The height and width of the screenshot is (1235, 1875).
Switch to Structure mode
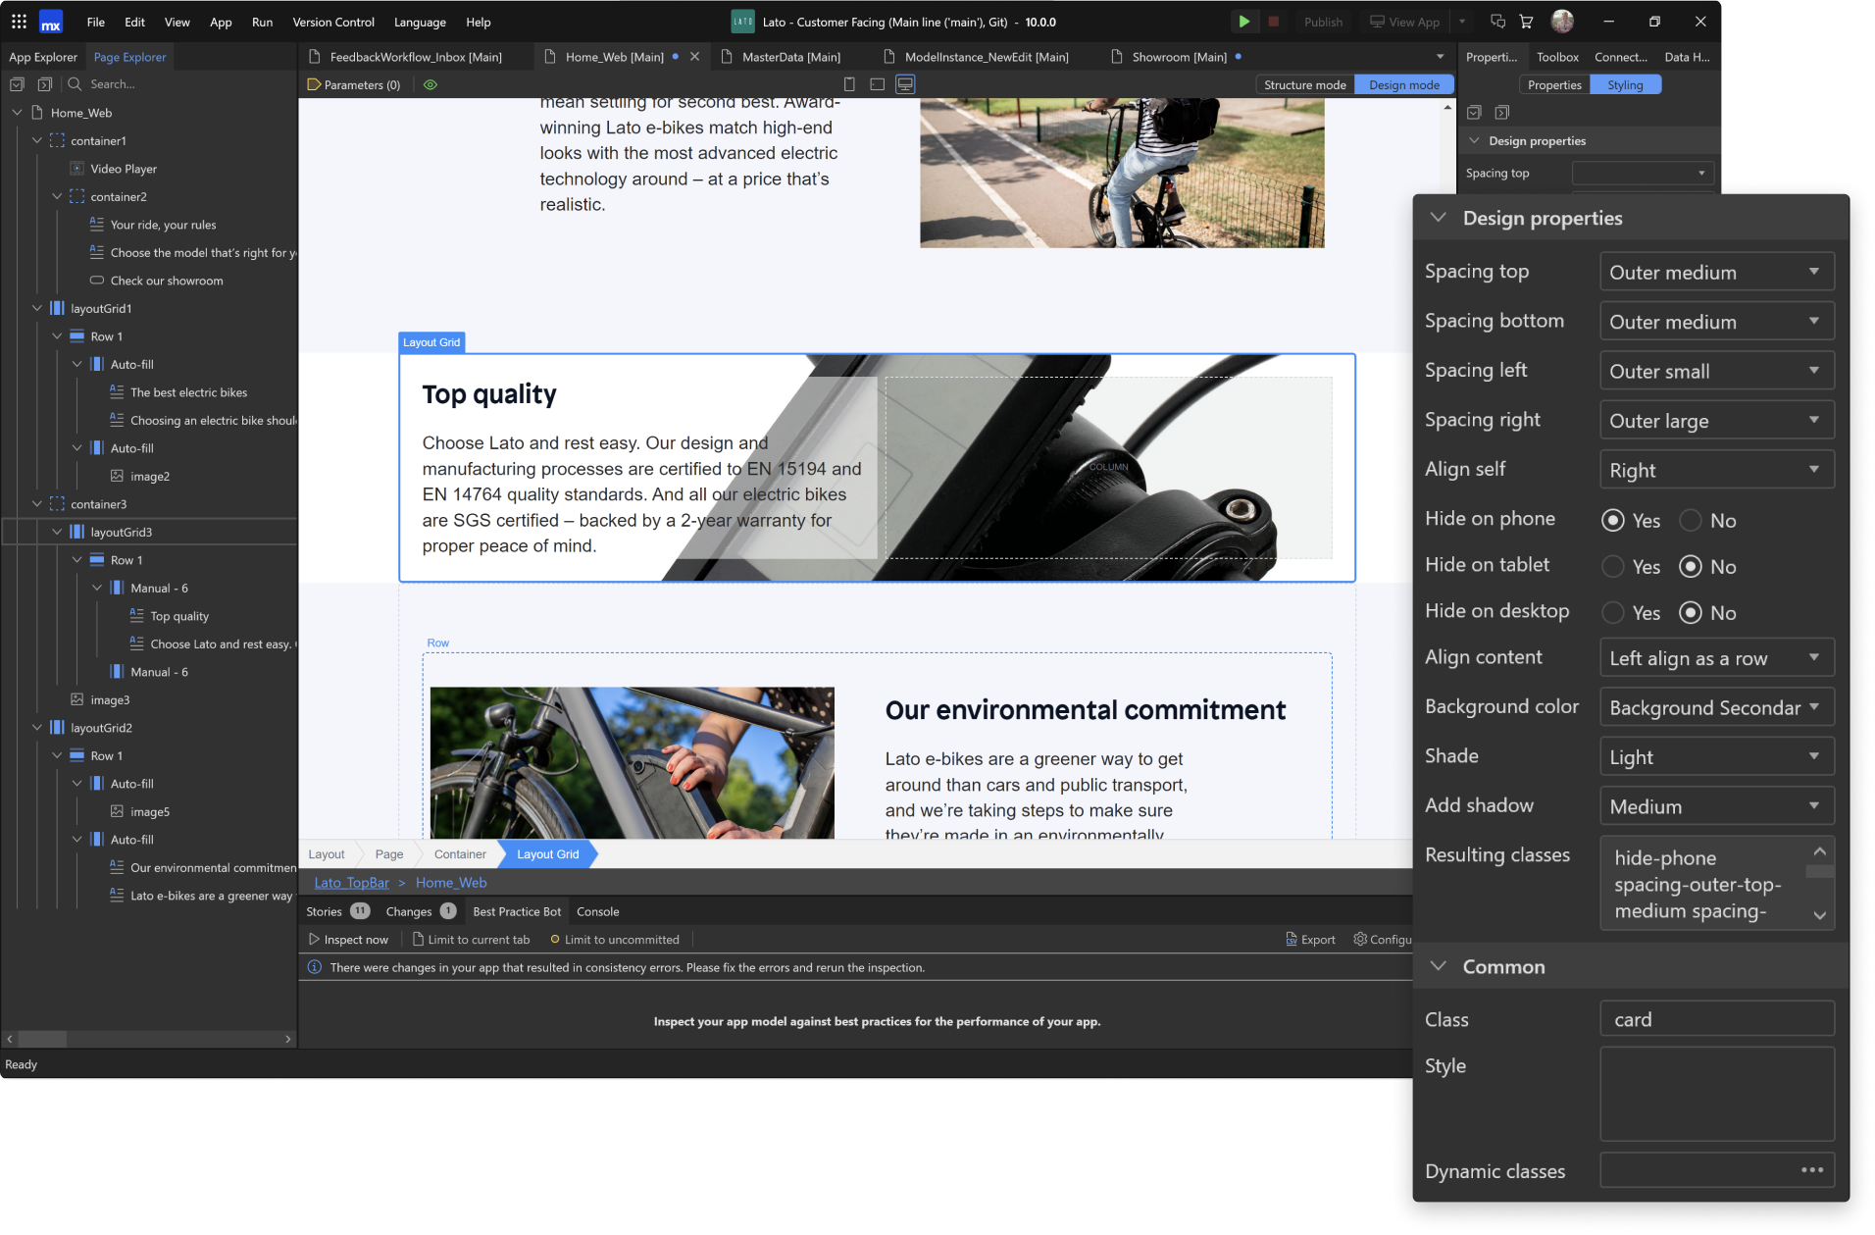[x=1304, y=84]
